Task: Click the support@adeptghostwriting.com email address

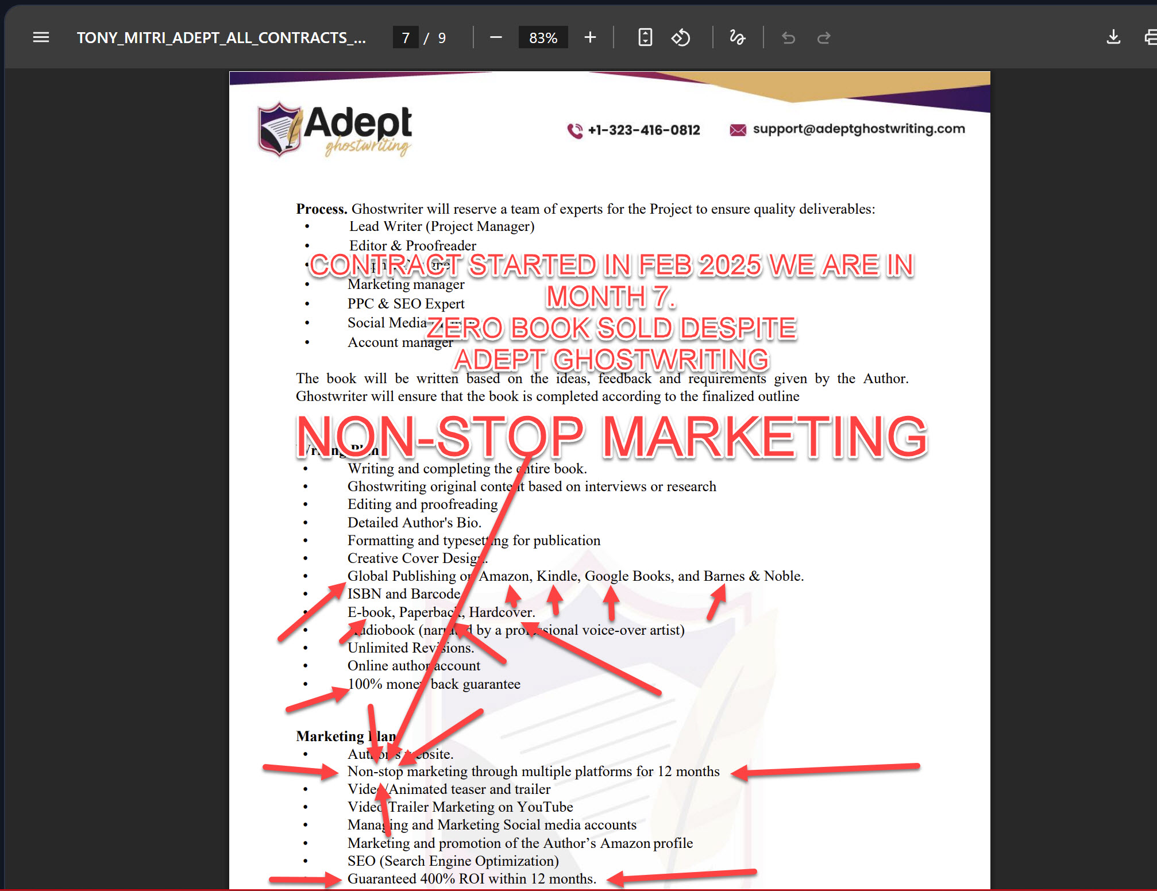Action: click(859, 129)
